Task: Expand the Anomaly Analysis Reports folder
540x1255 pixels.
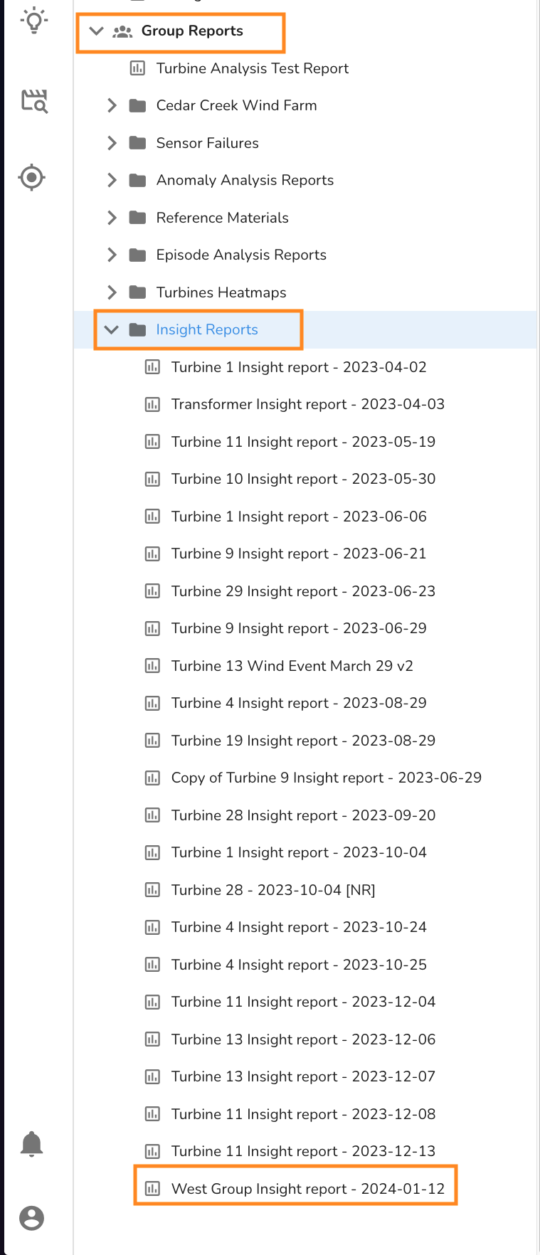Action: point(112,181)
